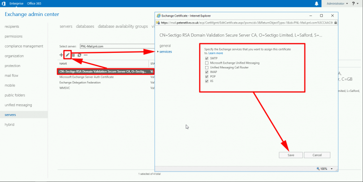Click the Save button
Image resolution: width=363 pixels, height=182 pixels.
(x=291, y=155)
